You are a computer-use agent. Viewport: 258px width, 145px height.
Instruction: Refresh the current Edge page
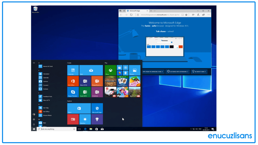tap(131, 15)
